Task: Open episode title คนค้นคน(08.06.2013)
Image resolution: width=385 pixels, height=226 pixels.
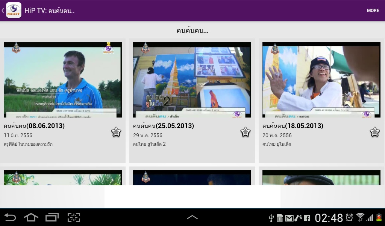Action: click(34, 126)
